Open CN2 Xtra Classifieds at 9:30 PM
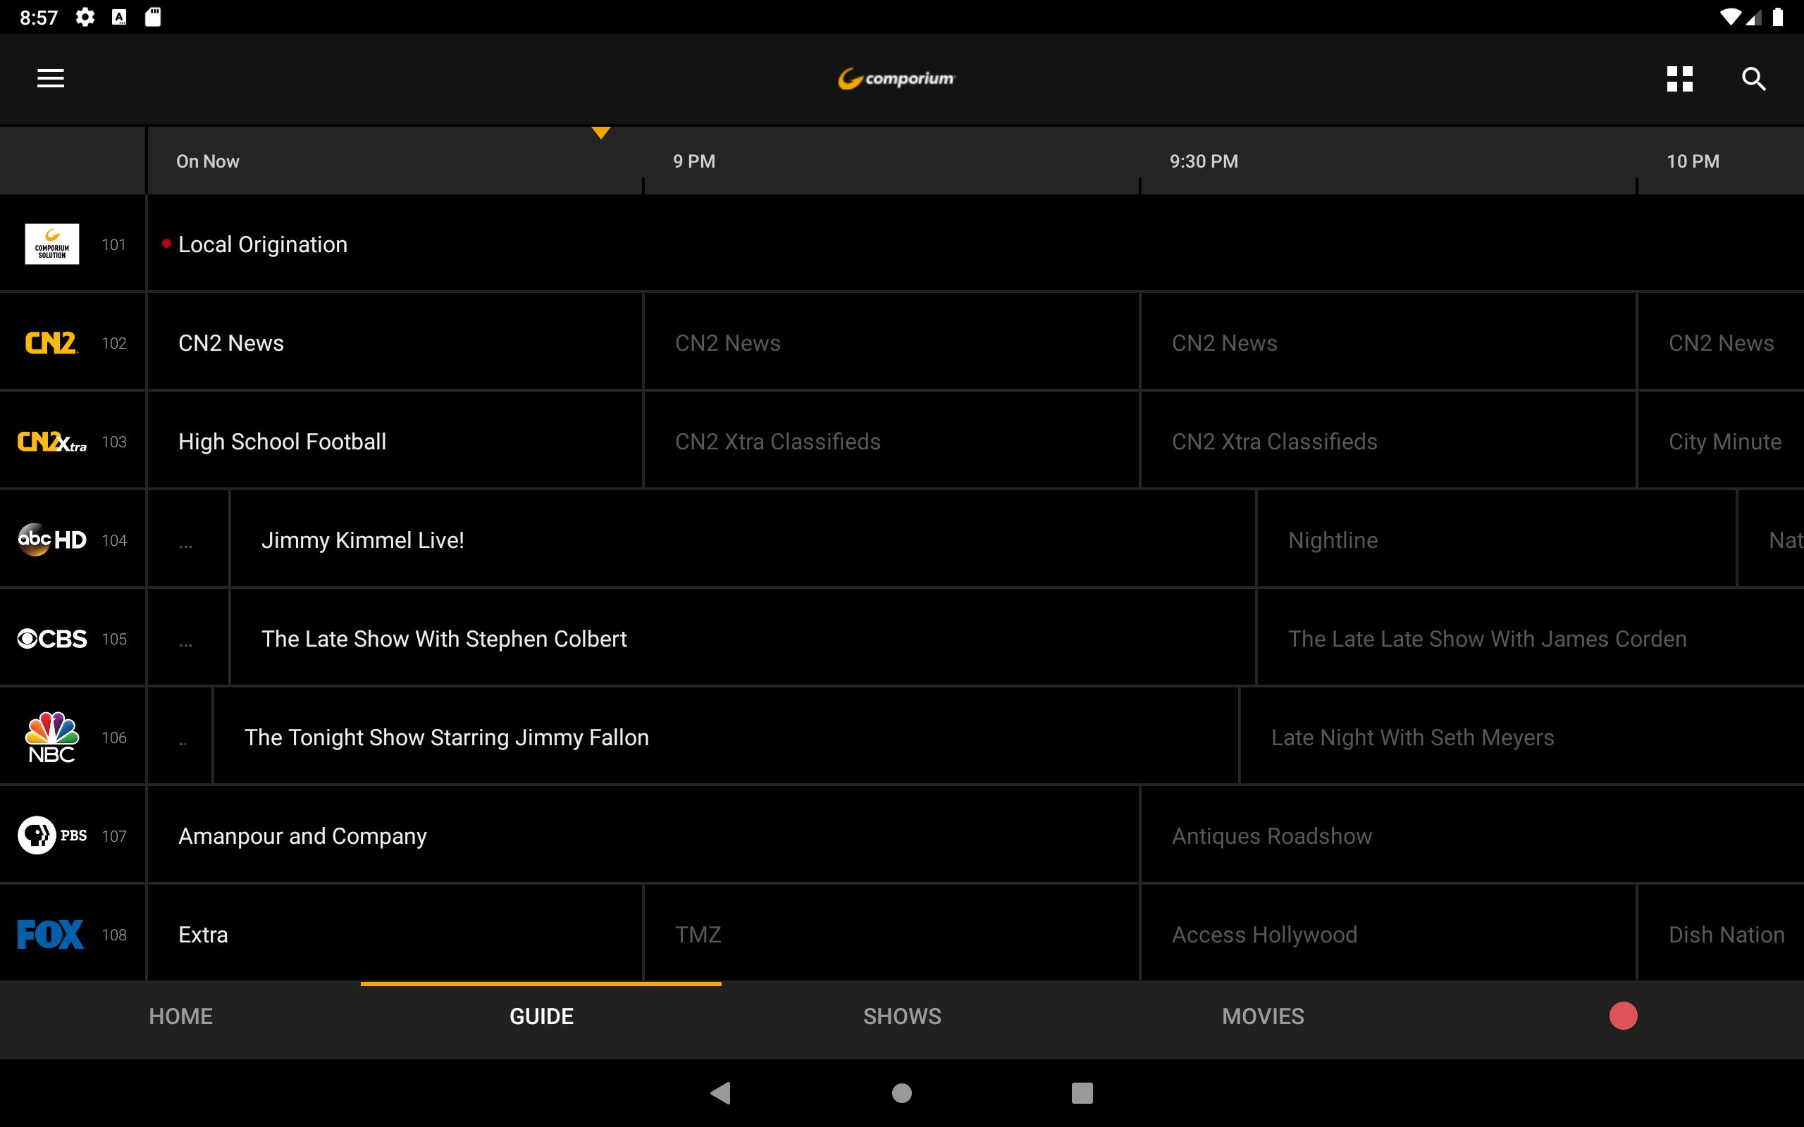 (1388, 441)
